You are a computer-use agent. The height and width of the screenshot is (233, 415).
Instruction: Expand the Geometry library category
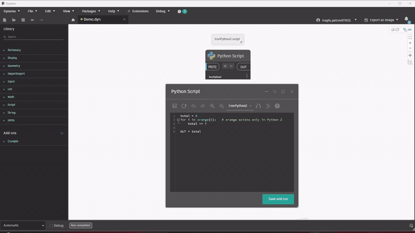[14, 66]
